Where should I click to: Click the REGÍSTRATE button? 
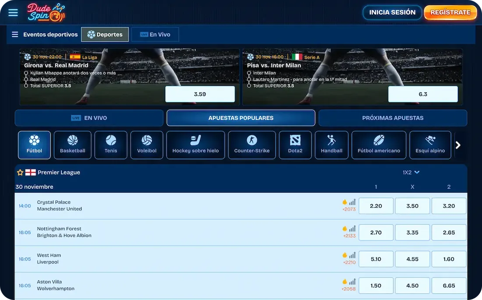tap(450, 13)
